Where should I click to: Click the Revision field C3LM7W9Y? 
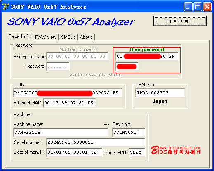pos(129,133)
